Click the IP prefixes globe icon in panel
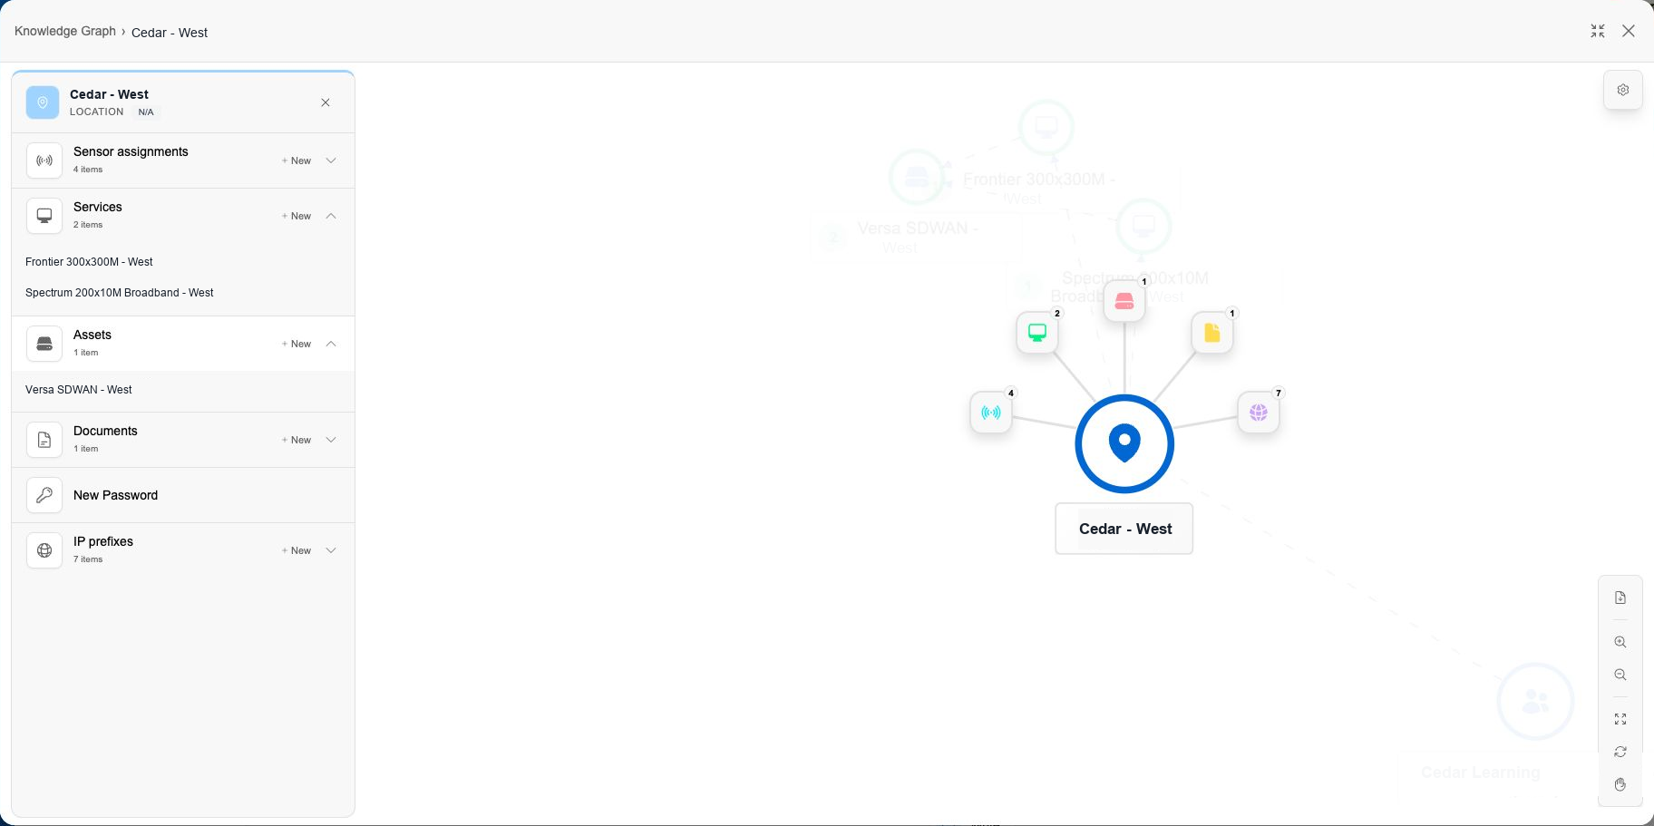Viewport: 1654px width, 826px height. (44, 550)
